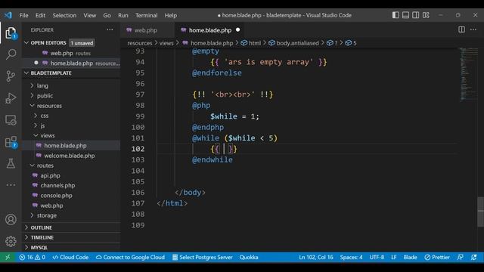Open the Terminal menu
484x272 pixels.
pos(146,15)
